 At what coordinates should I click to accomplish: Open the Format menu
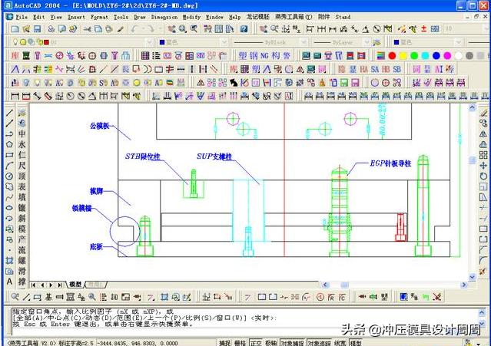[99, 17]
